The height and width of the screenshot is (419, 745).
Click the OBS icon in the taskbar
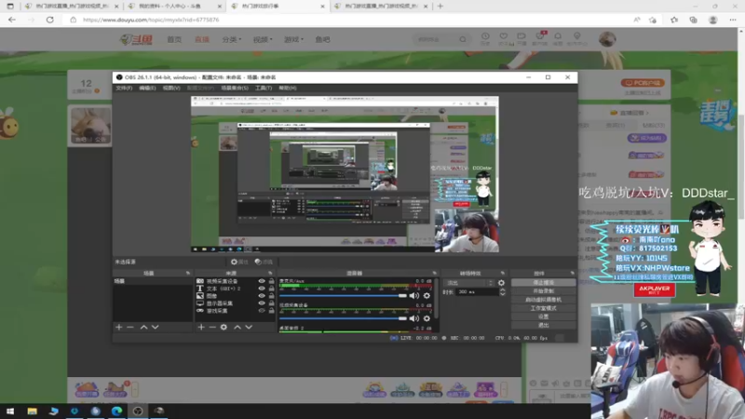[138, 411]
